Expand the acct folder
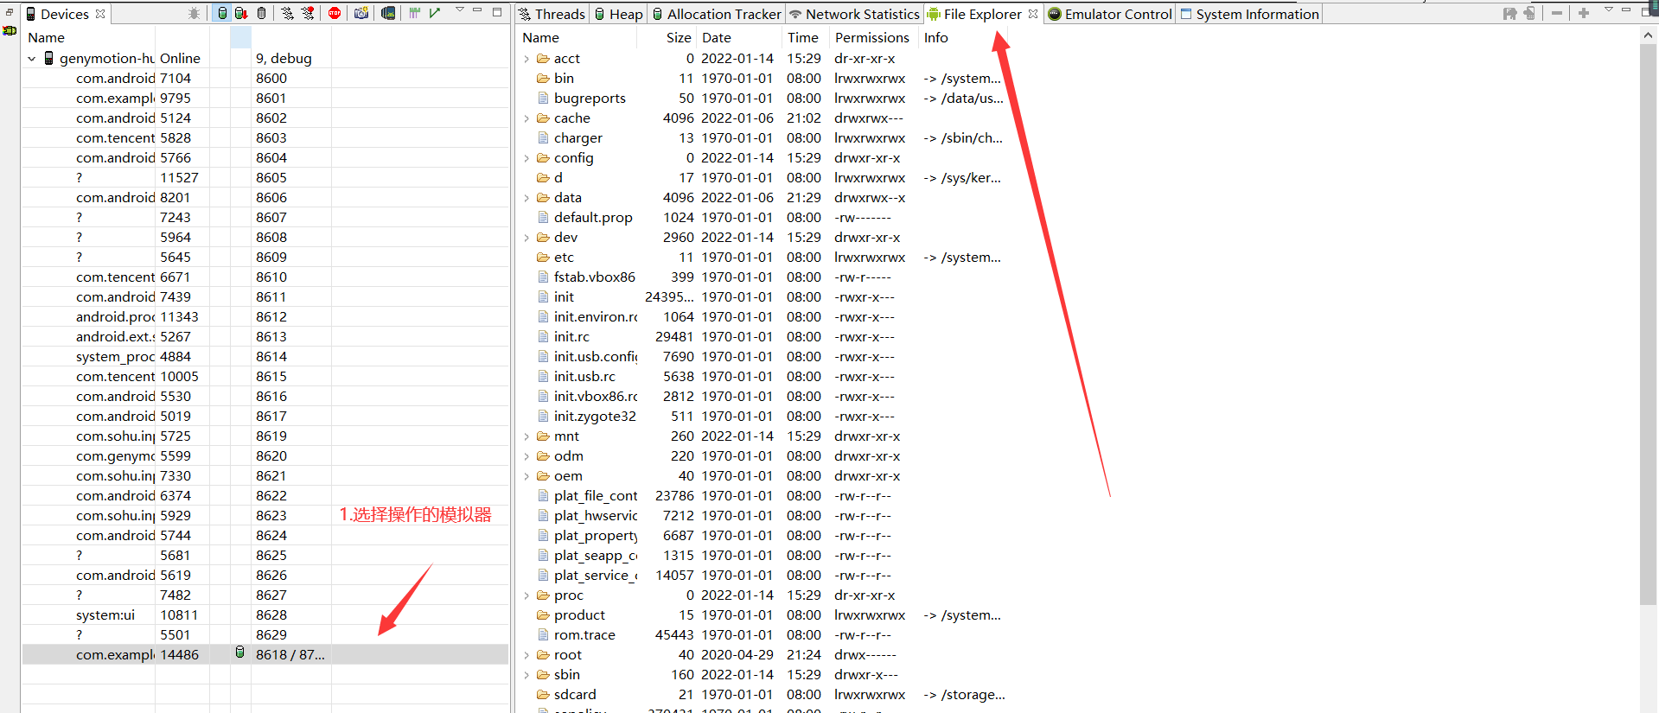 (x=526, y=59)
